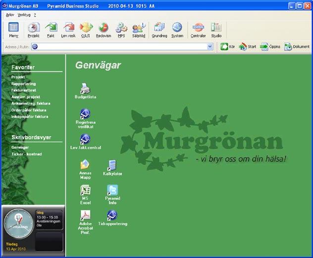Switch to Genvägar desktop view
The image size is (313, 258).
(x=20, y=147)
